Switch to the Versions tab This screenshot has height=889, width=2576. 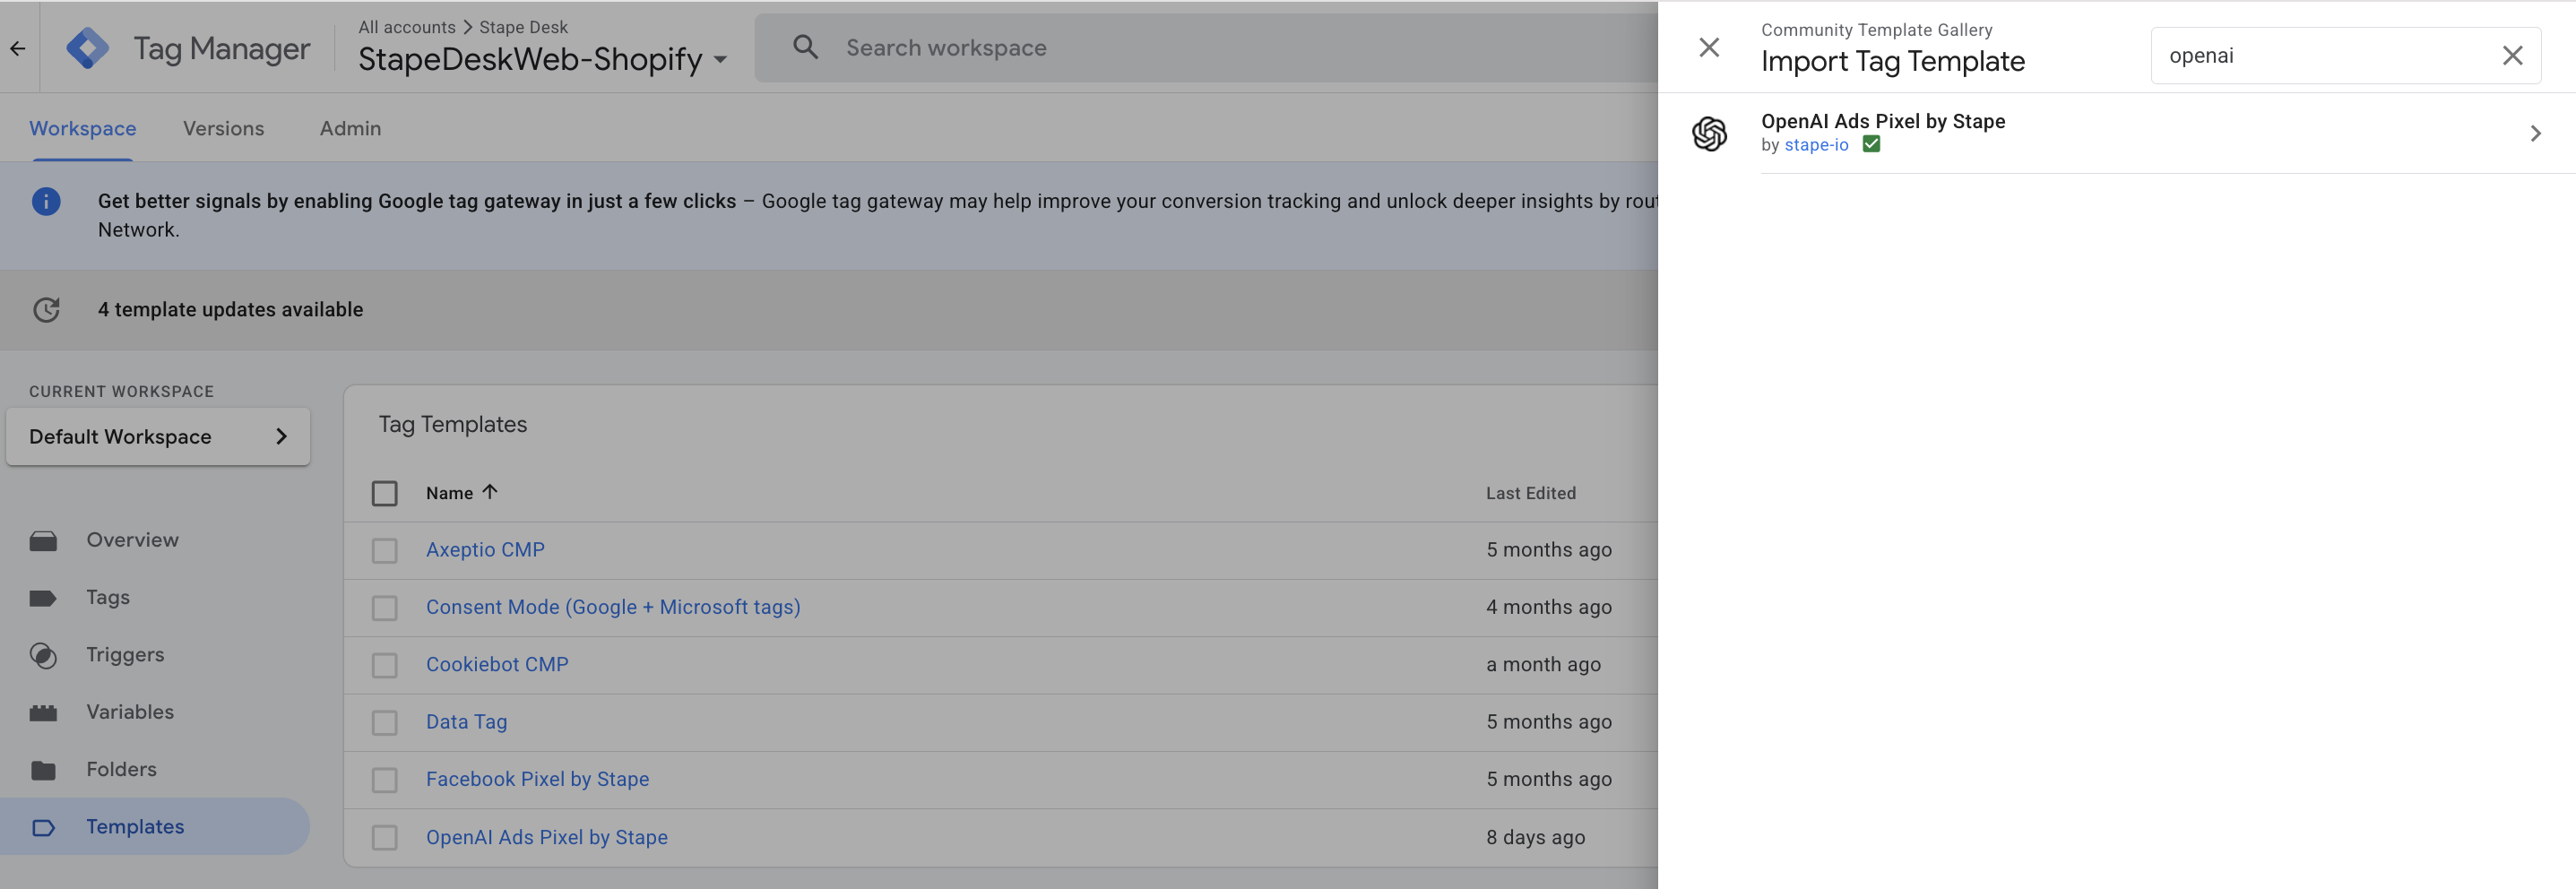(x=224, y=128)
